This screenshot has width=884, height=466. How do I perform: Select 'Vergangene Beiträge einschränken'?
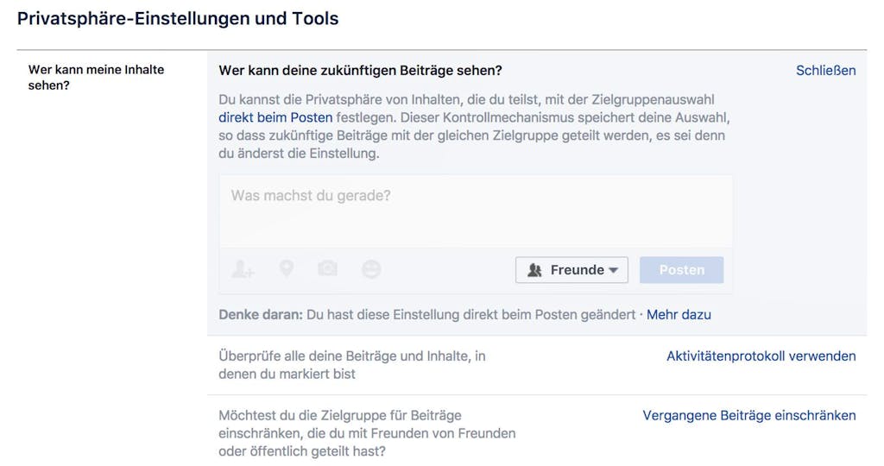[x=749, y=415]
